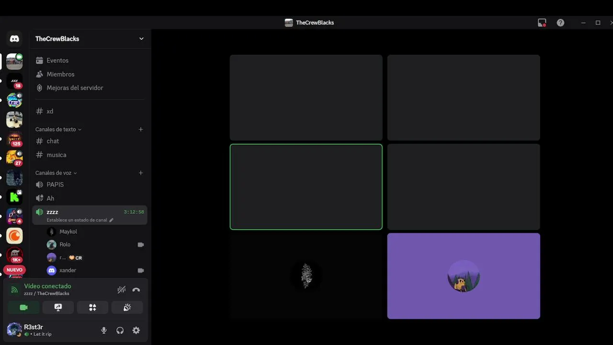Screen dimensions: 613x345
Task: Toggle the camera on/off button
Action: click(23, 308)
